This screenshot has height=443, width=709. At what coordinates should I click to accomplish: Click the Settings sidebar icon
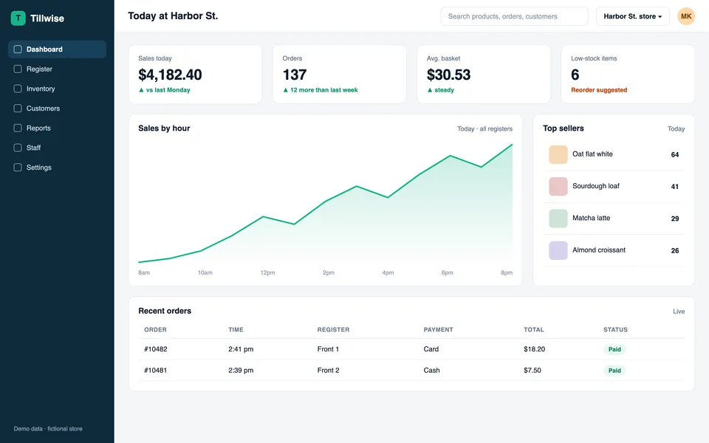[x=18, y=168]
